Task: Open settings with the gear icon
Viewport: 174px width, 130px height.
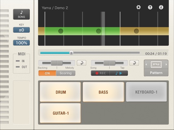Action: [138, 7]
